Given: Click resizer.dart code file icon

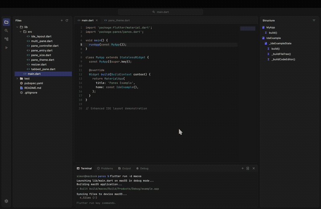Looking at the screenshot, I should (28, 64).
